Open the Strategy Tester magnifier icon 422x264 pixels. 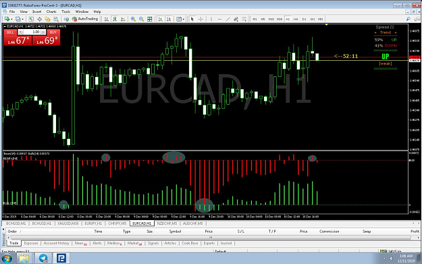point(56,19)
